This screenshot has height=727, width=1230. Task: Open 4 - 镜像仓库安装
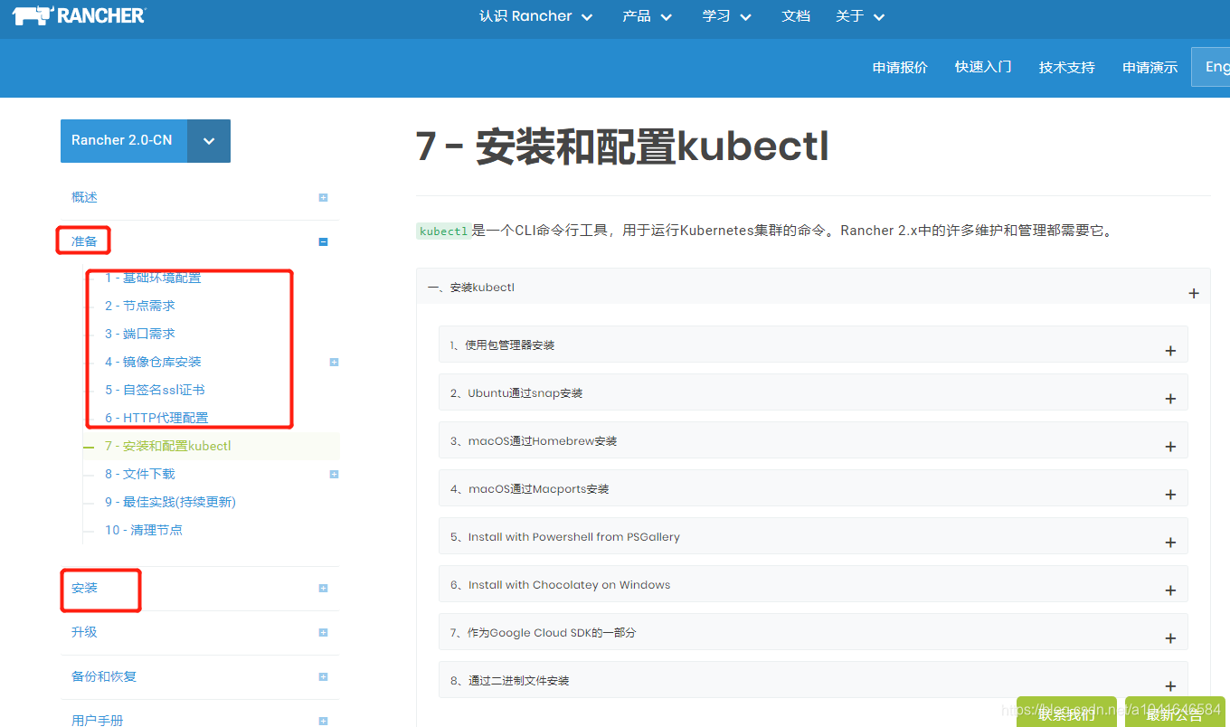pos(153,362)
